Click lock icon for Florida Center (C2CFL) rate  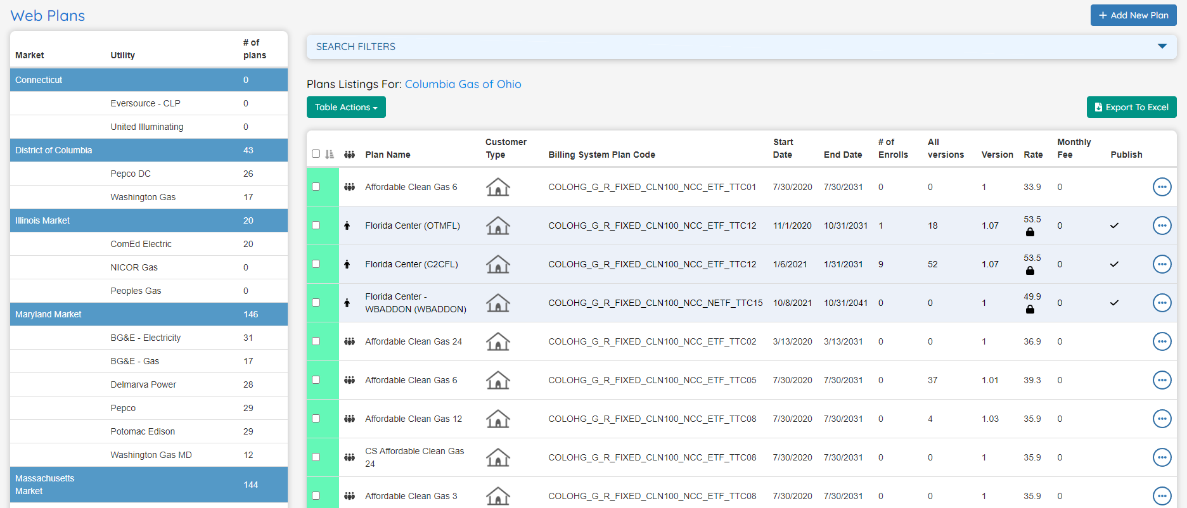click(1030, 270)
